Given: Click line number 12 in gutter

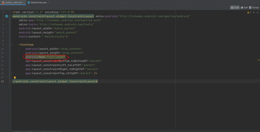Looking at the screenshot, I should [x=2, y=57].
